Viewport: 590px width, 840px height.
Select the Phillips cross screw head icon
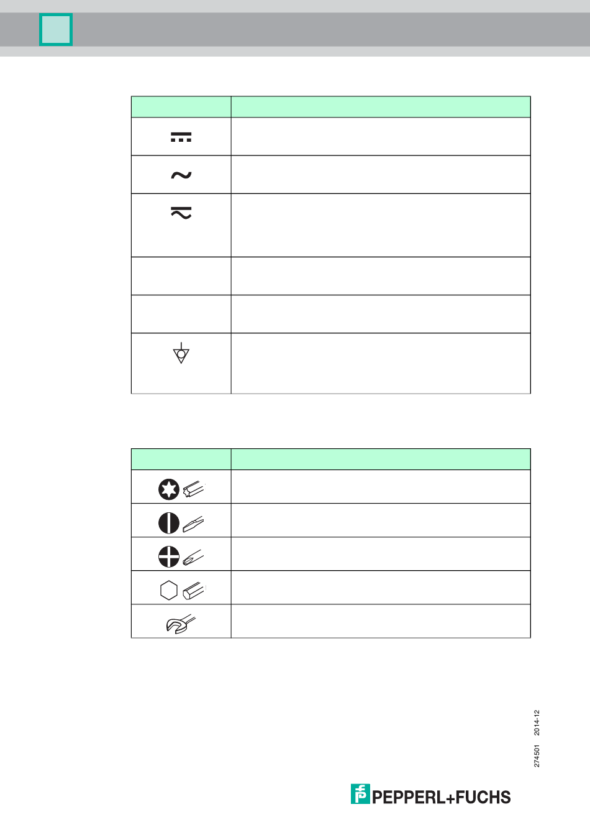tap(168, 557)
